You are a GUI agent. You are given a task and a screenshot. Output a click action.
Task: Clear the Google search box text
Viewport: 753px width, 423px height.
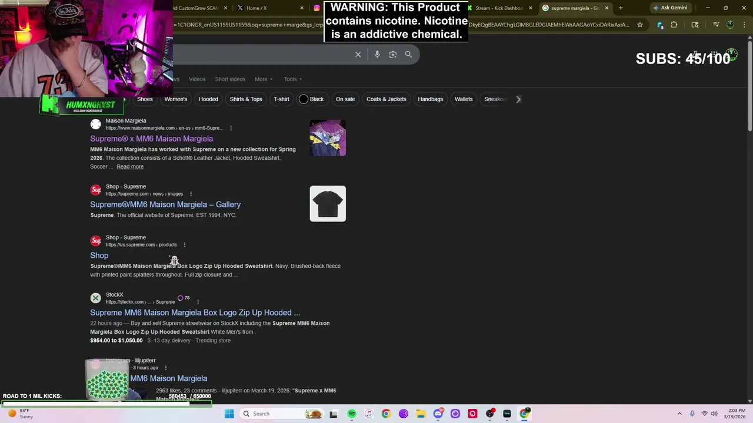[358, 55]
